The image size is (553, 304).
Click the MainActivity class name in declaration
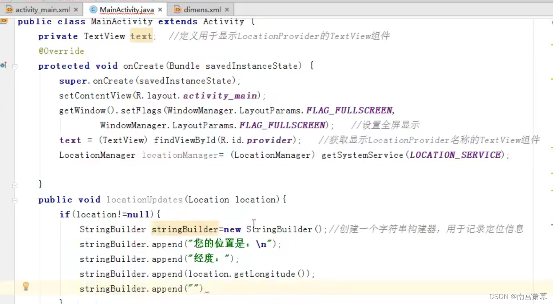[x=122, y=22]
